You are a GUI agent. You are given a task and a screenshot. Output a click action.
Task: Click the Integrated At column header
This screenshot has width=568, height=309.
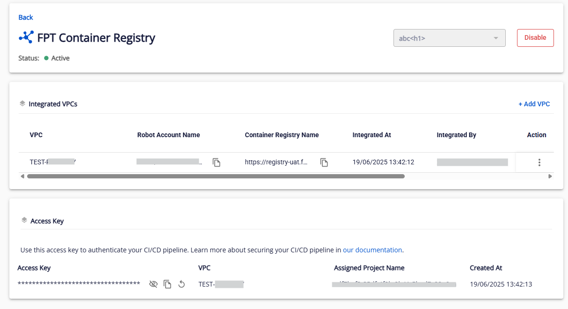tap(371, 135)
